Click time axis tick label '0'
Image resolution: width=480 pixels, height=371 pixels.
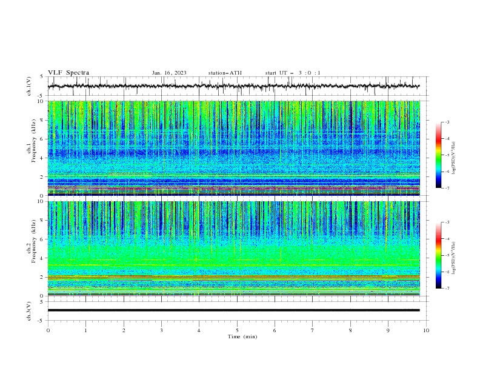48,330
